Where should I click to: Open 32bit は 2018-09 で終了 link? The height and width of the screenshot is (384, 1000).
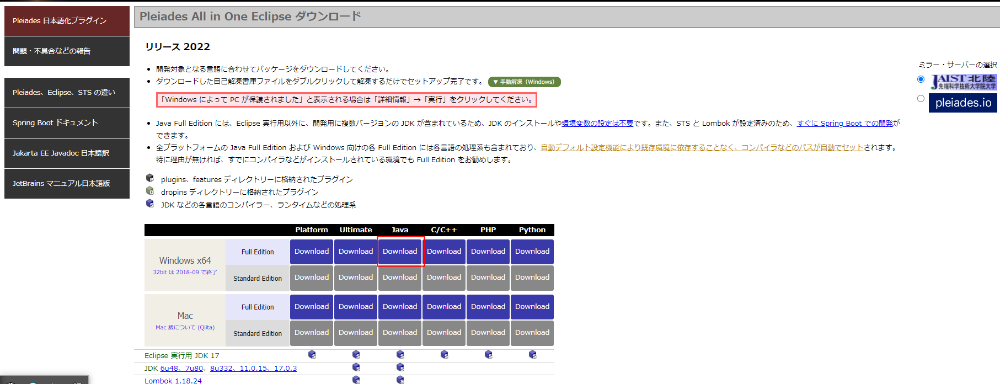point(185,273)
